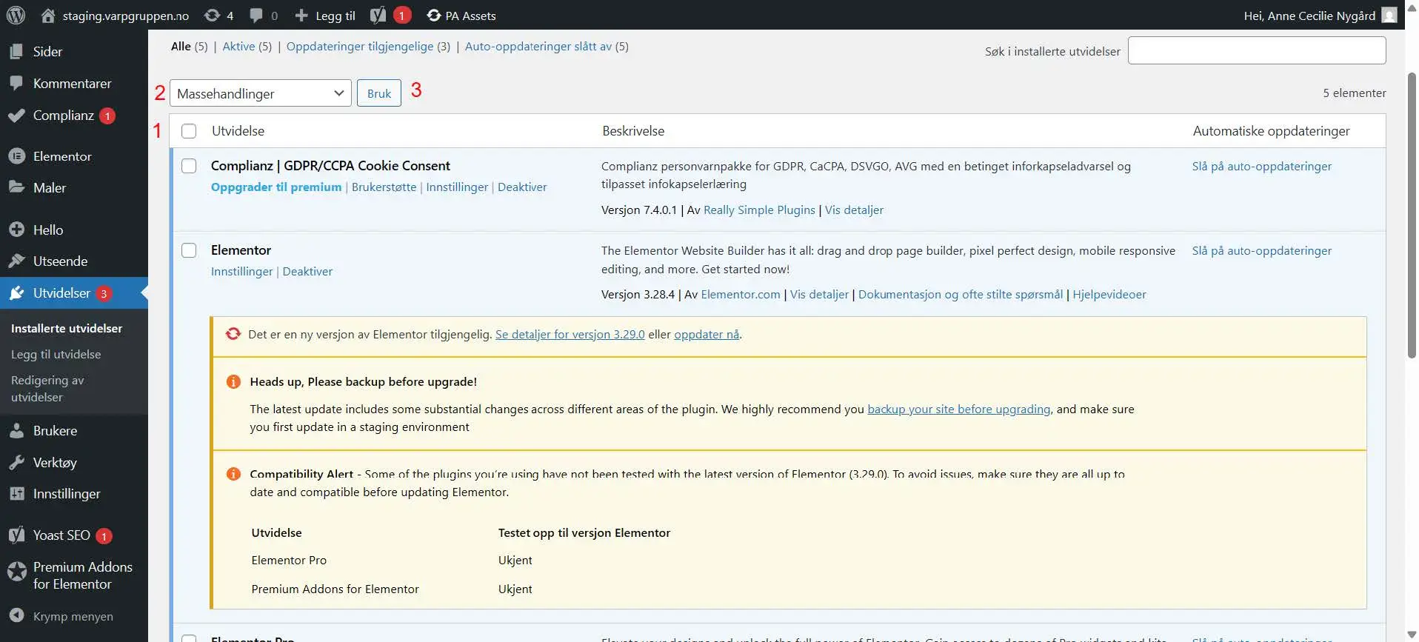The image size is (1419, 642).
Task: Open Complianz Brukerstøtte link
Action: coord(384,187)
